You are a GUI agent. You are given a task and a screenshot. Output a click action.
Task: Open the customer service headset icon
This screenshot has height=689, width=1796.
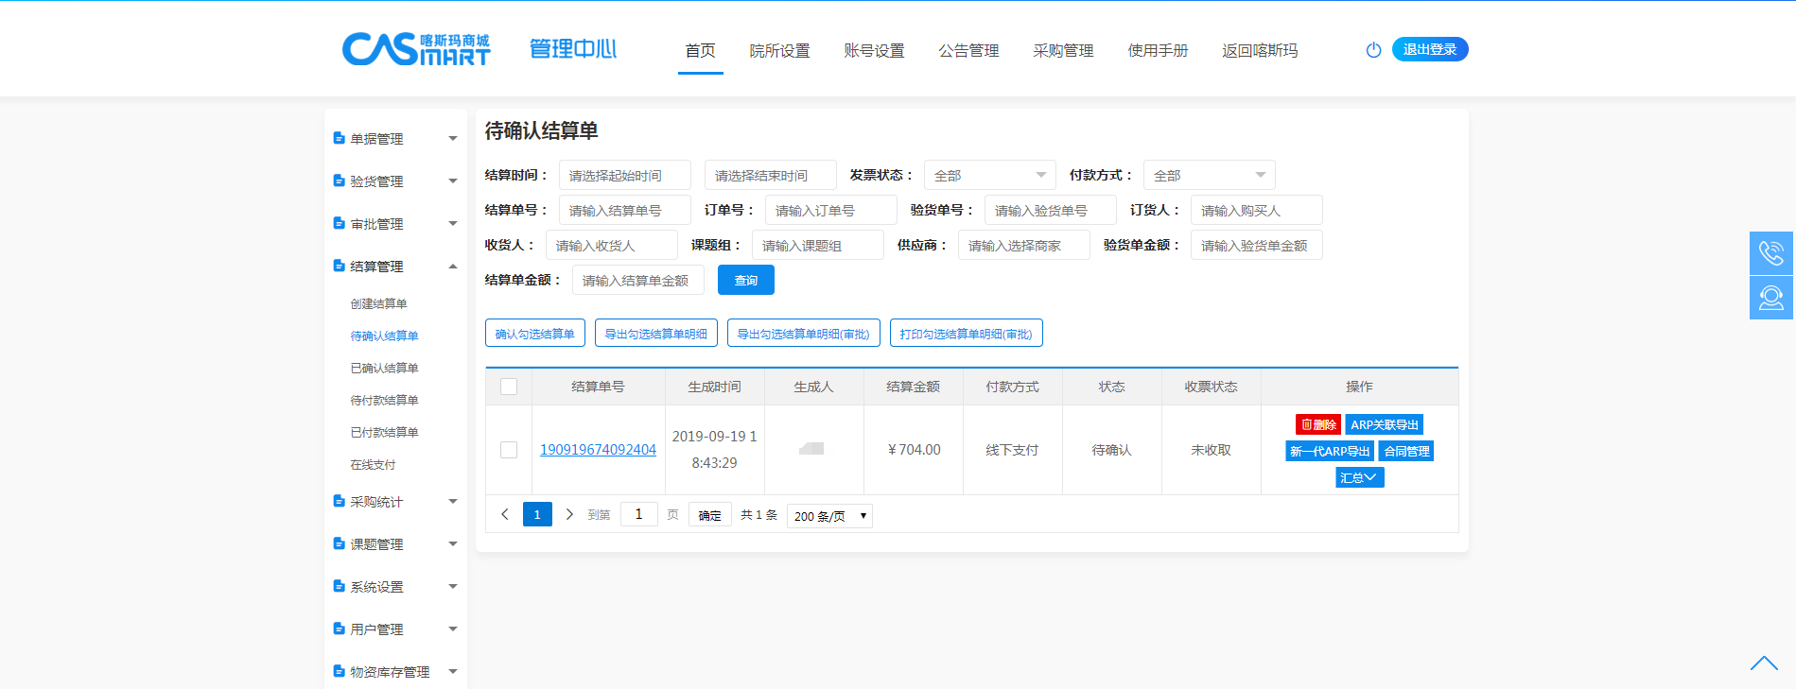pyautogui.click(x=1770, y=298)
